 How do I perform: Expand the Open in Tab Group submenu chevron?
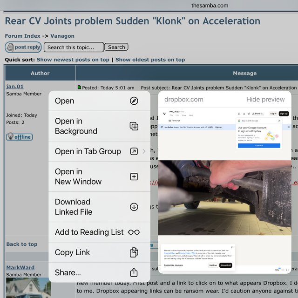pos(144,151)
